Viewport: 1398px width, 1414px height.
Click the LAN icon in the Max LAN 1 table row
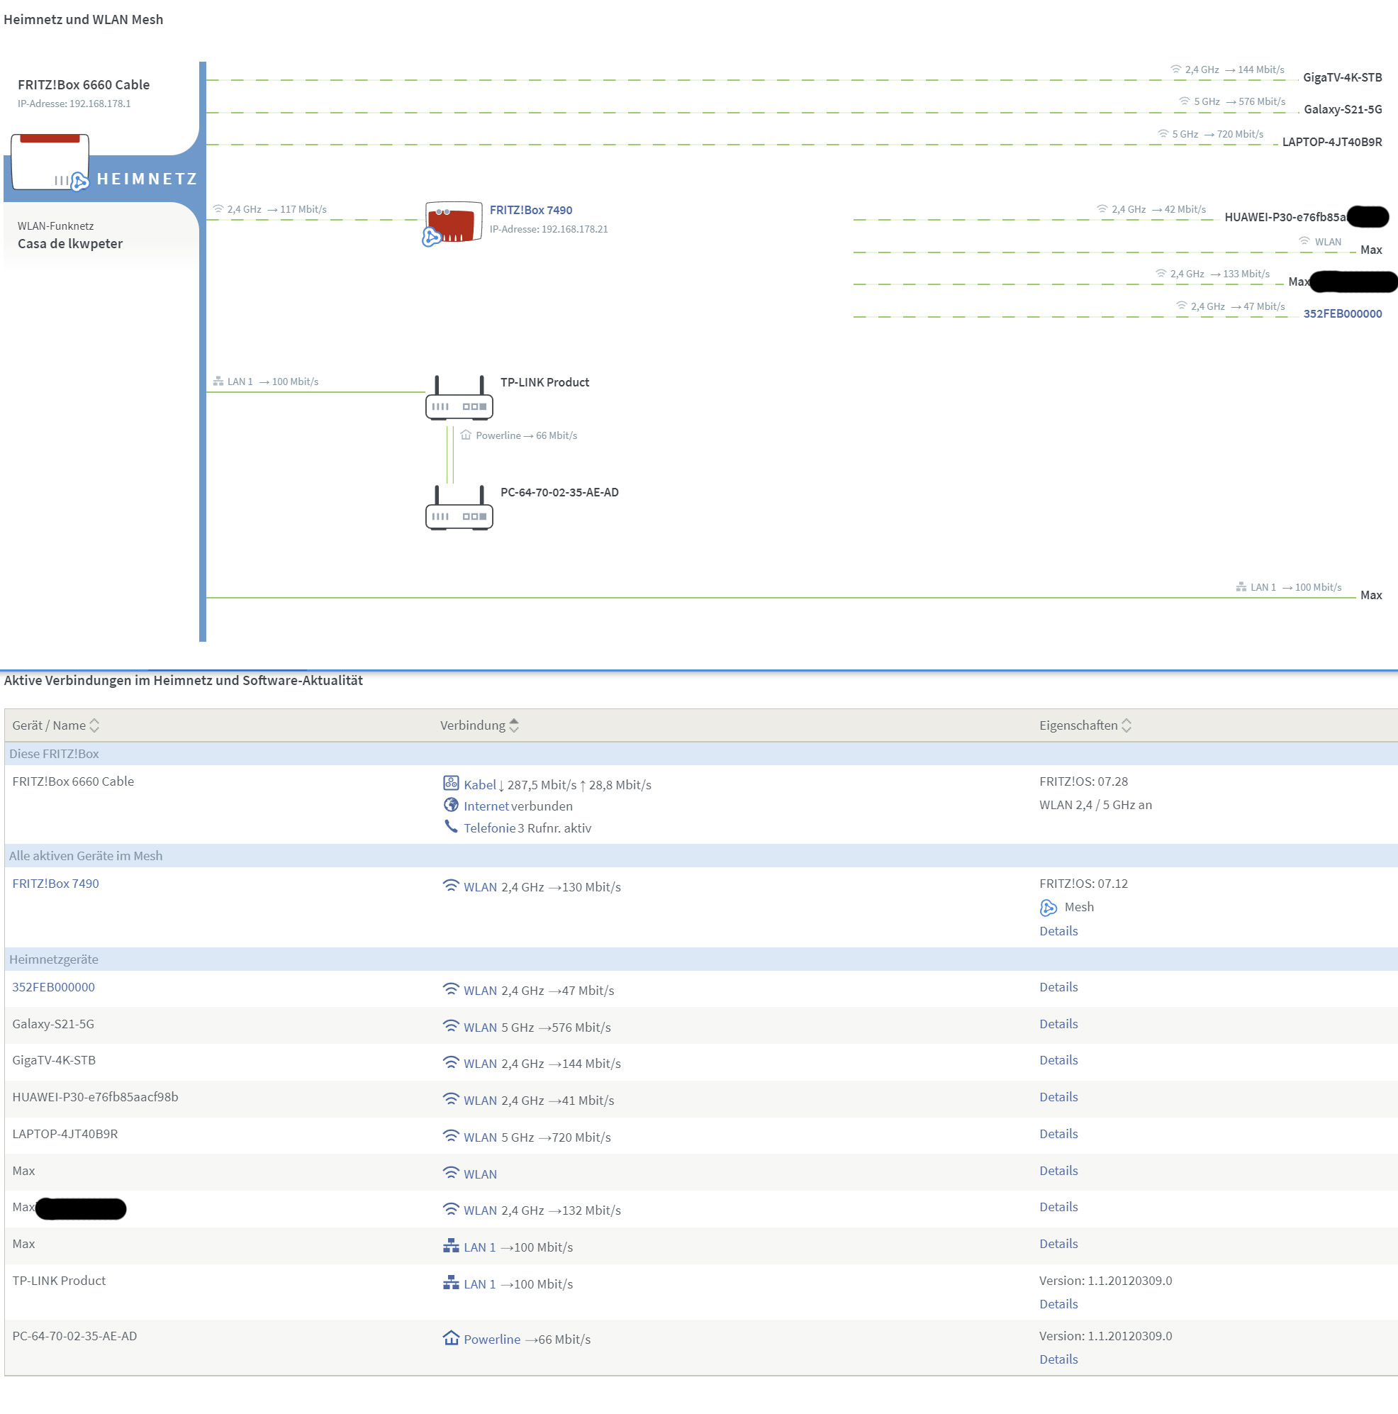452,1246
